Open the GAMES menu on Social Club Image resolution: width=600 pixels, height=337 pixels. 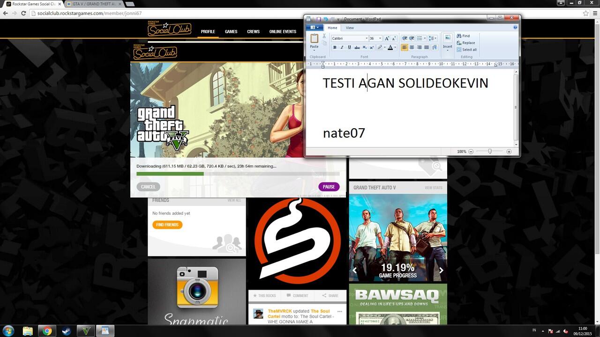231,32
